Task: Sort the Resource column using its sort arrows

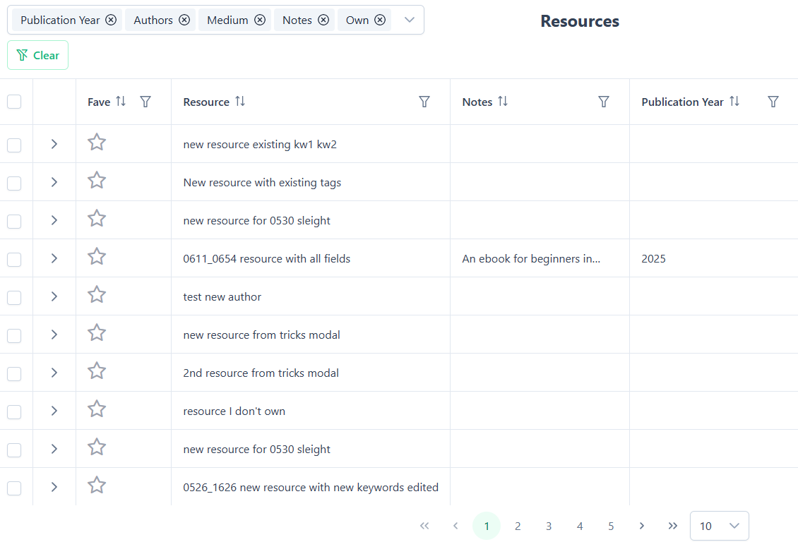Action: click(240, 101)
